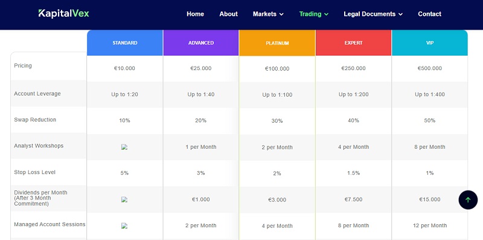Image resolution: width=483 pixels, height=240 pixels.
Task: Click the €7.500 dividends value
Action: pyautogui.click(x=353, y=199)
